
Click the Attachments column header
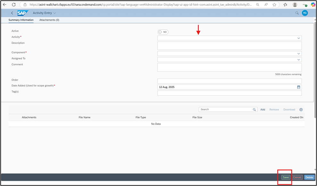29,118
